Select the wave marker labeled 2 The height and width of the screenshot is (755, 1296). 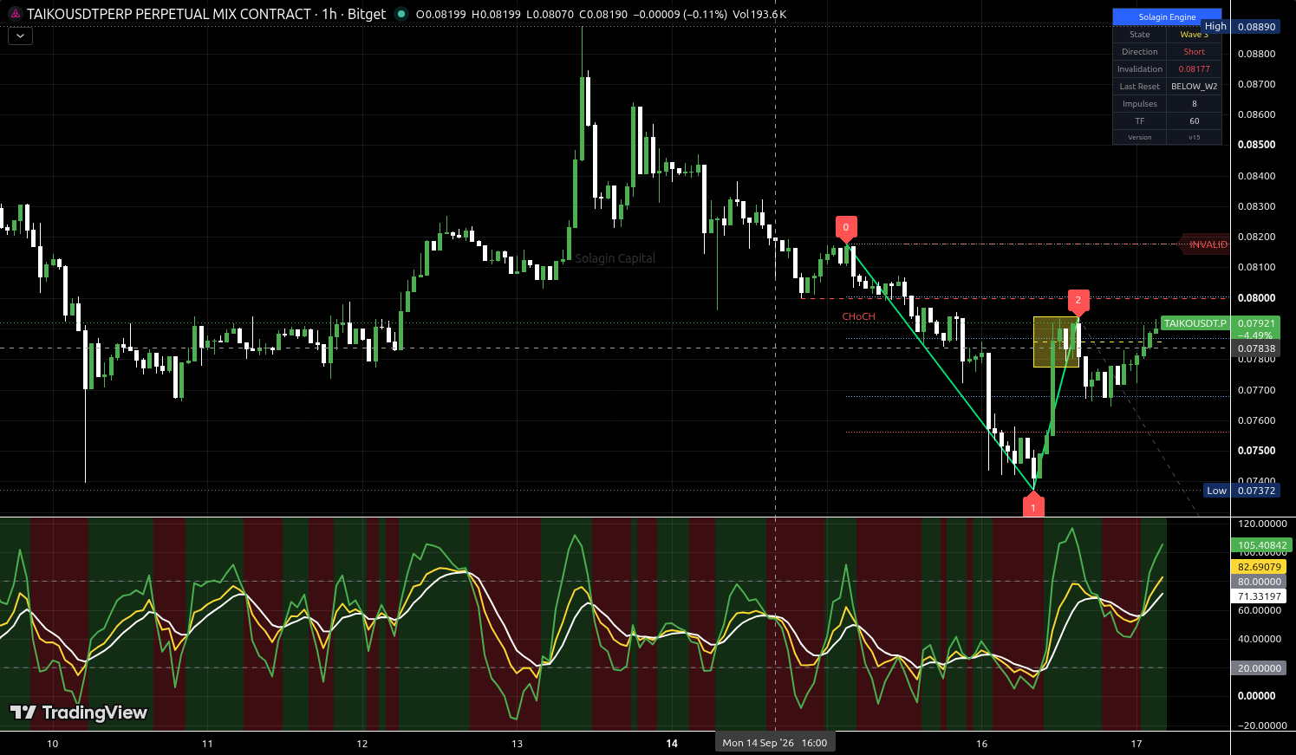tap(1078, 302)
